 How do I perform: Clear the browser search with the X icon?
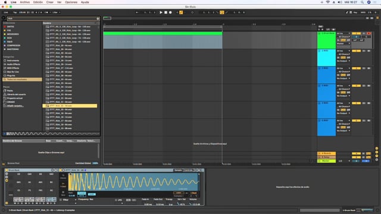(98, 18)
